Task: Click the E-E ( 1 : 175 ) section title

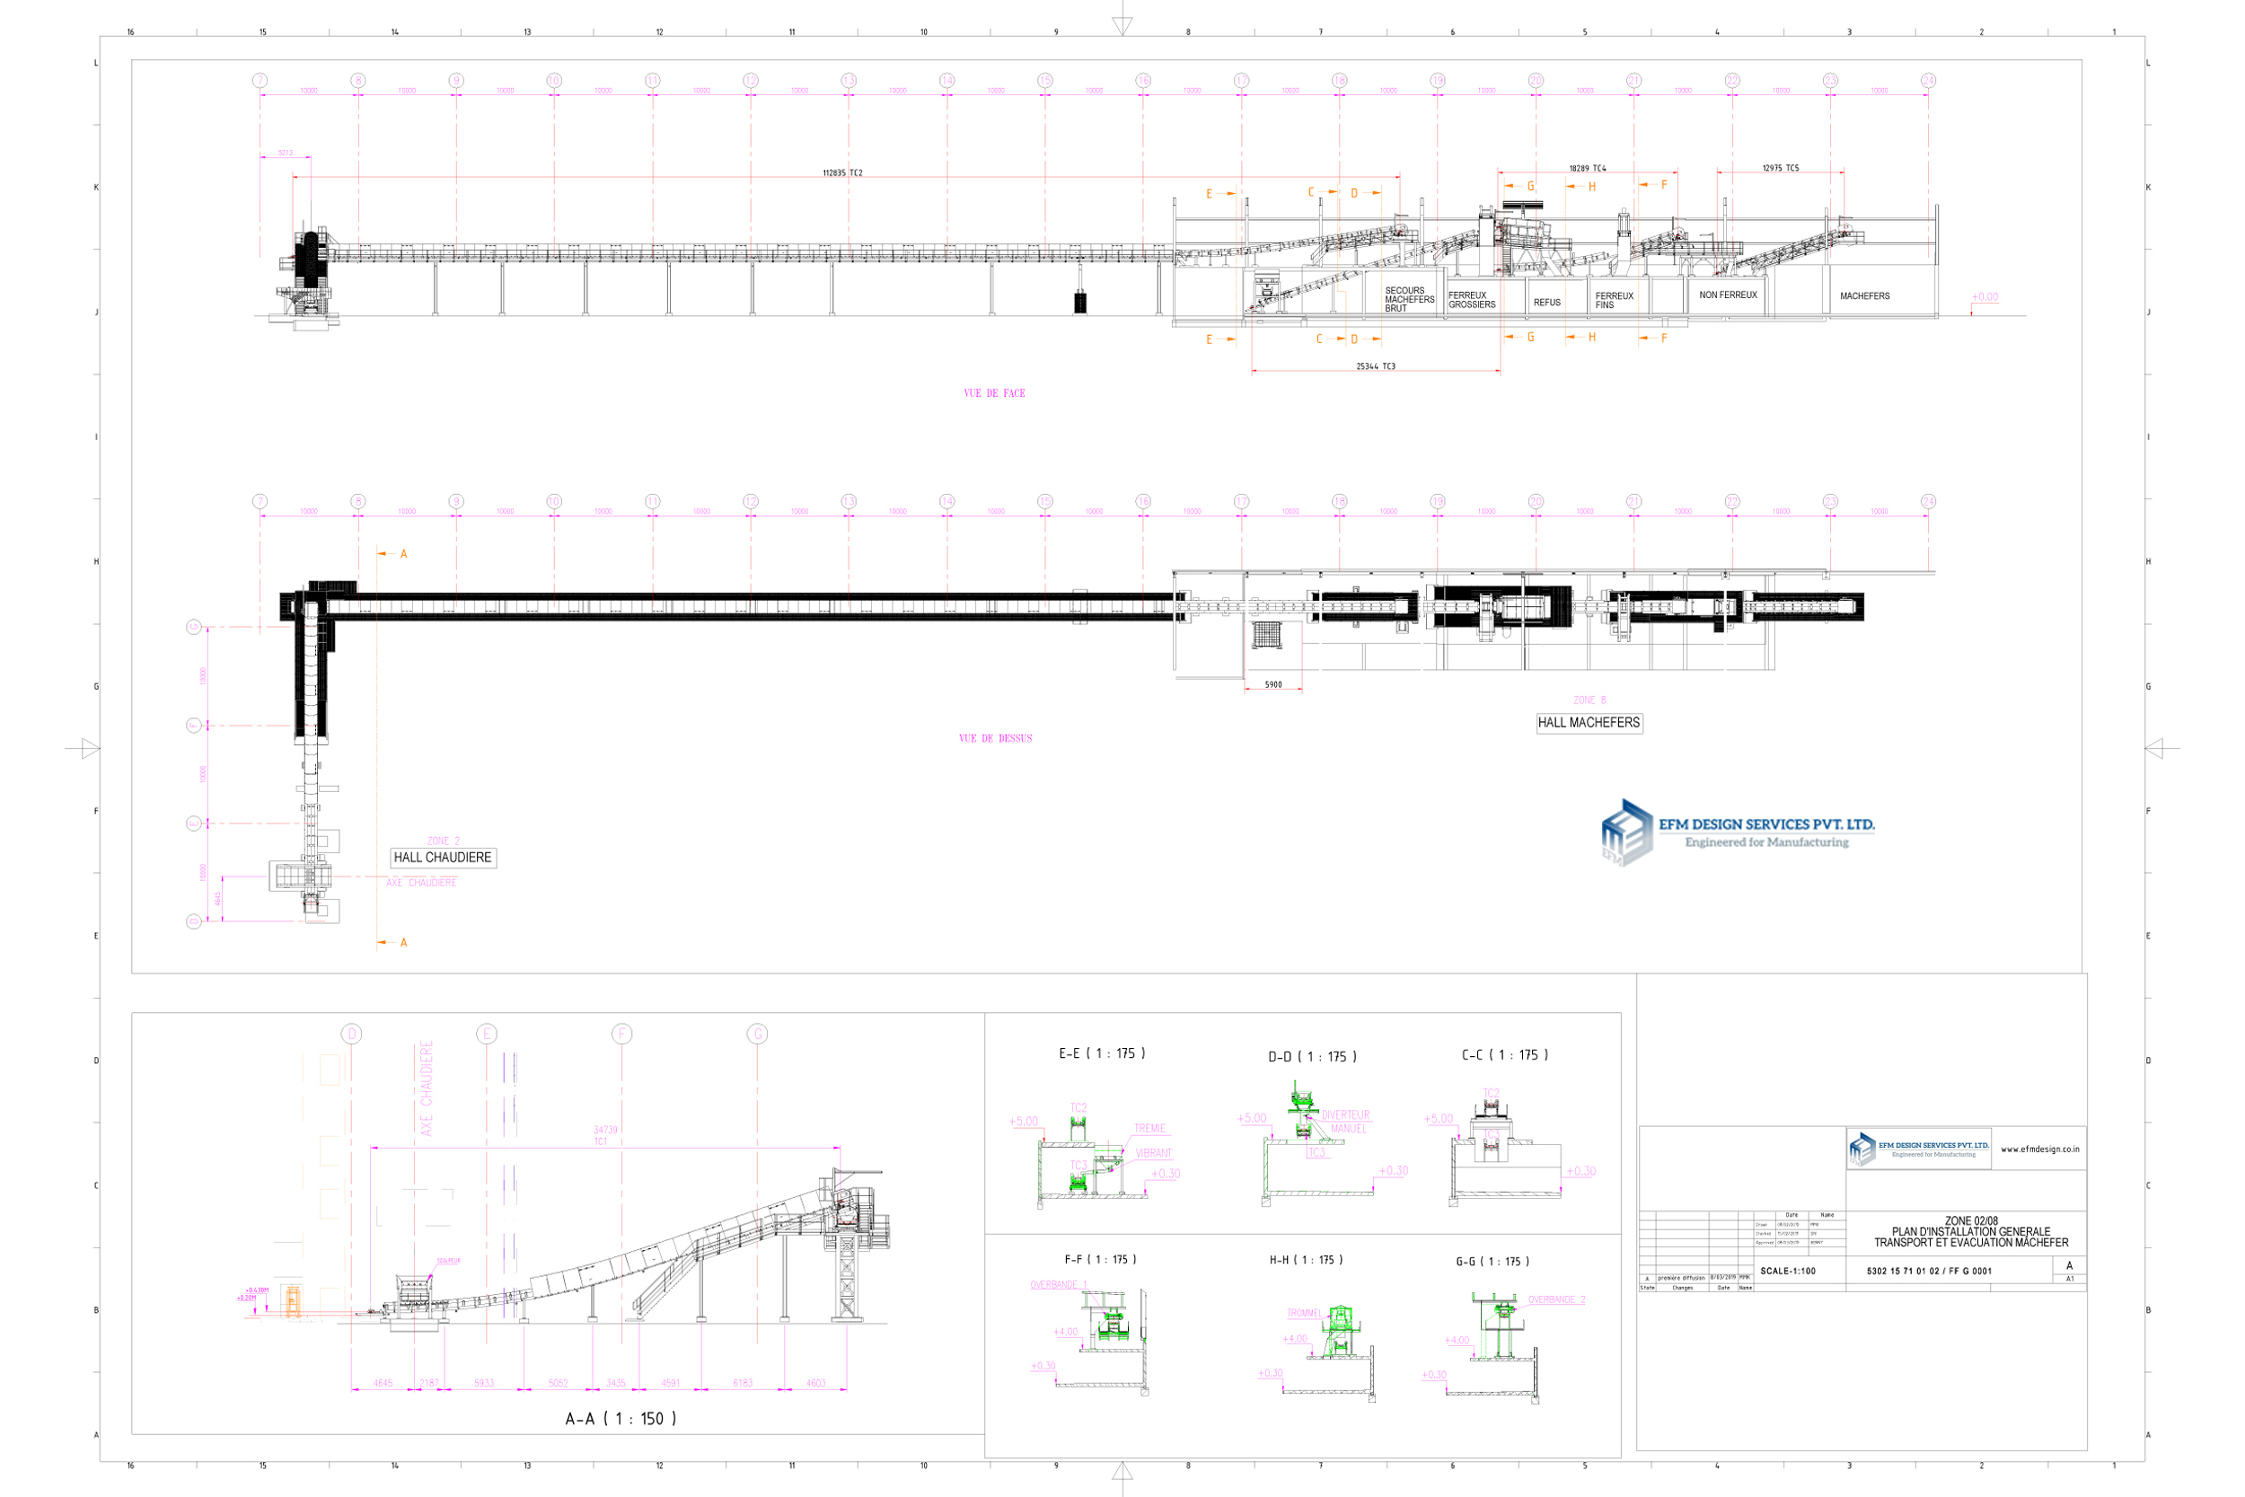Action: pyautogui.click(x=1102, y=1053)
